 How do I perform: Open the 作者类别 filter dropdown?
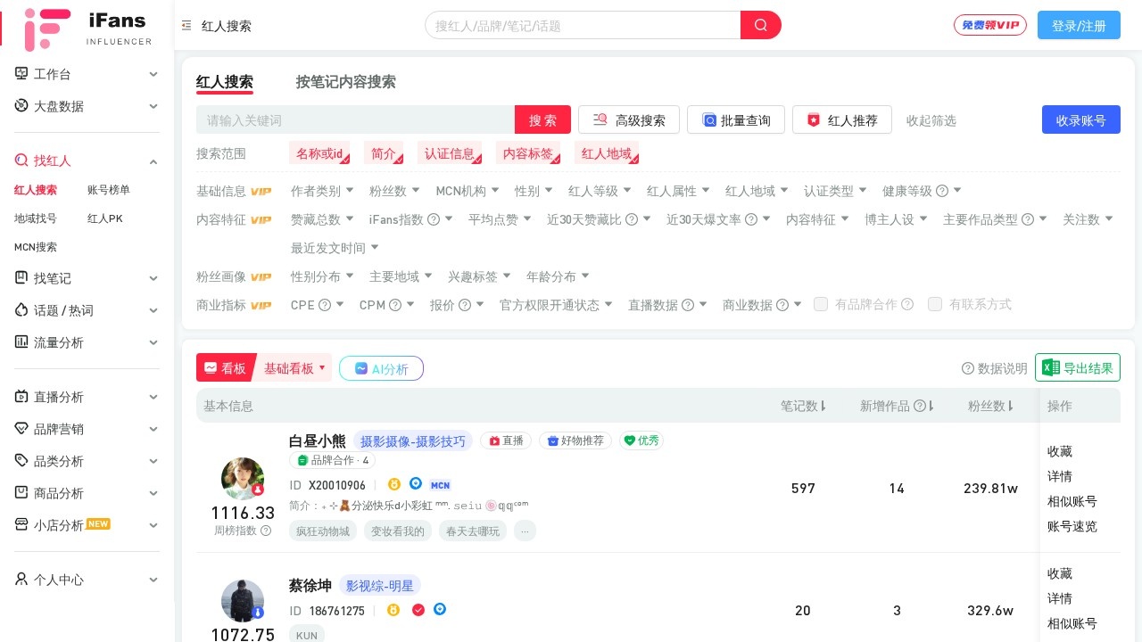pos(322,191)
